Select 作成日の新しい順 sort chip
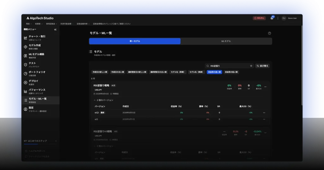 [x=100, y=72]
